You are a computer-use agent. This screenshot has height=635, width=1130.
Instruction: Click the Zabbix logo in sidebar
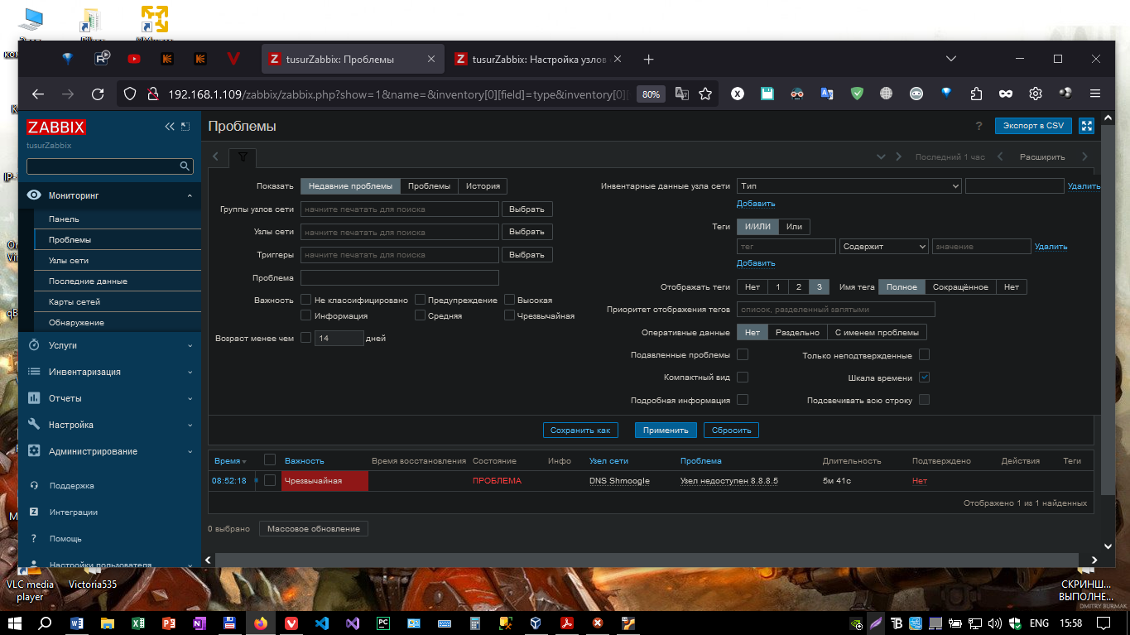coord(56,127)
